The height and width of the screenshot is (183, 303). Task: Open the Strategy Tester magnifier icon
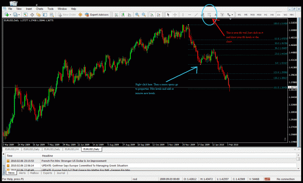(x=51, y=14)
